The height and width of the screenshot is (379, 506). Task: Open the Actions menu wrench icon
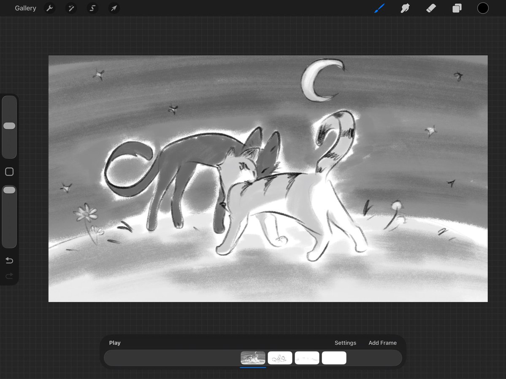coord(49,8)
